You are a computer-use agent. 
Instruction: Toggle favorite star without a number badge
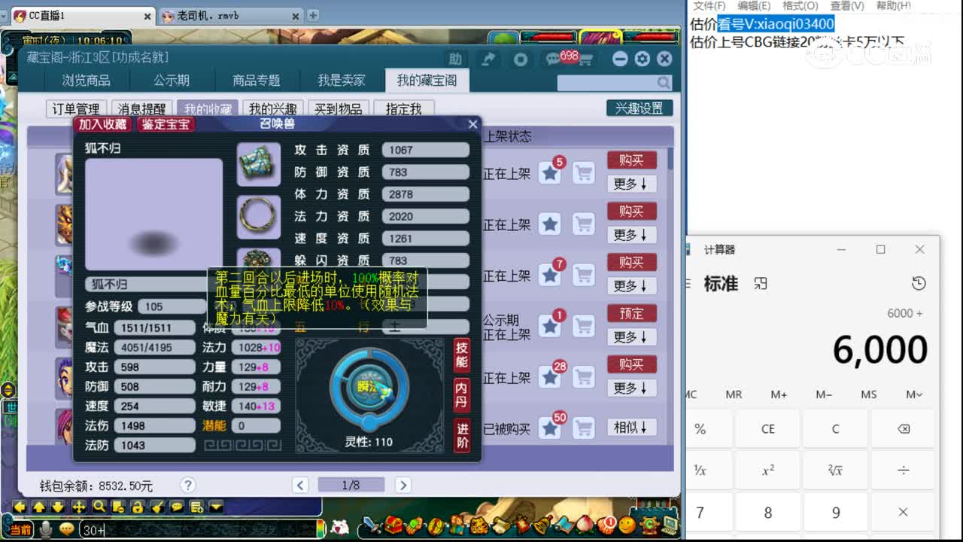point(551,224)
